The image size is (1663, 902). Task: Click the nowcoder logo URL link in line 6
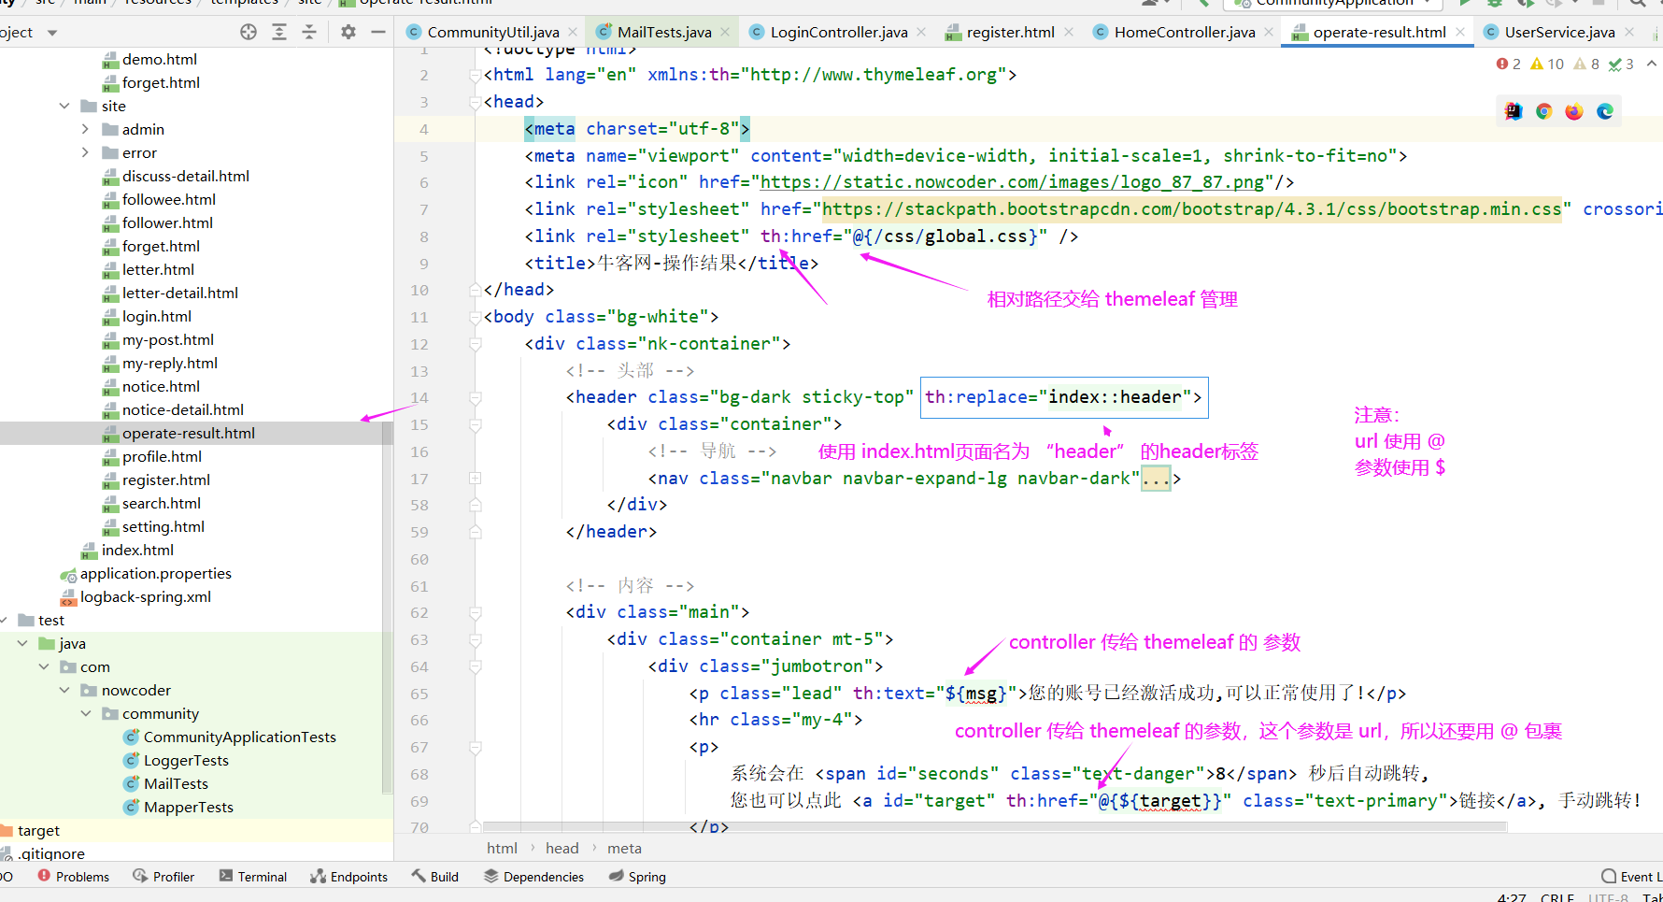click(1012, 182)
